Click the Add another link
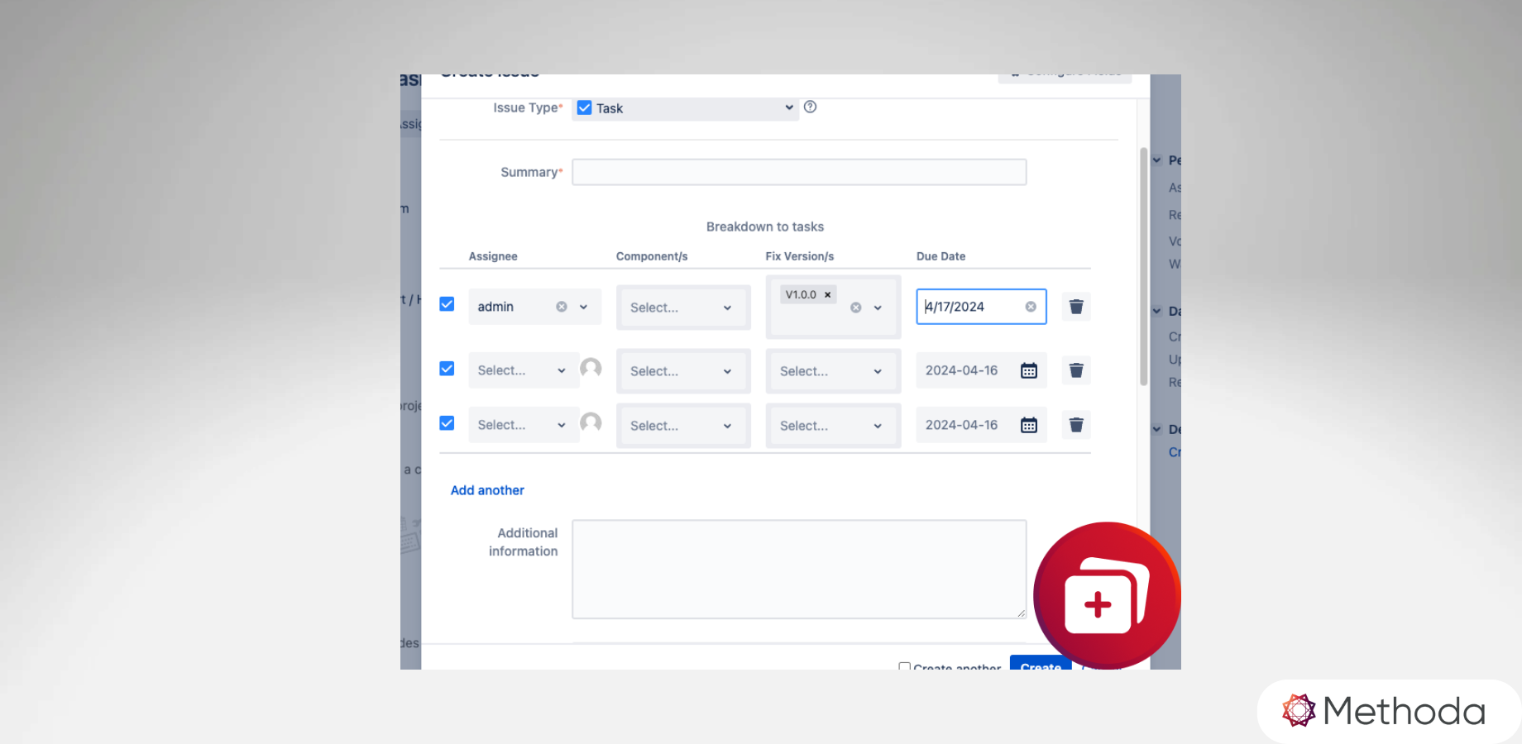This screenshot has width=1522, height=744. click(x=487, y=490)
